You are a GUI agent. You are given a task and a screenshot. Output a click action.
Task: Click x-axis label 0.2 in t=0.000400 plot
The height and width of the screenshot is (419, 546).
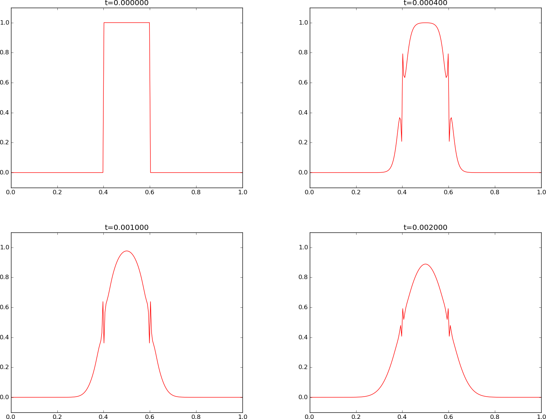[x=356, y=192]
